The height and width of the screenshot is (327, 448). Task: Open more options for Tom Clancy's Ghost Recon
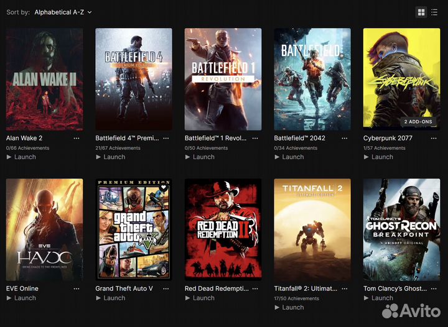pyautogui.click(x=434, y=288)
